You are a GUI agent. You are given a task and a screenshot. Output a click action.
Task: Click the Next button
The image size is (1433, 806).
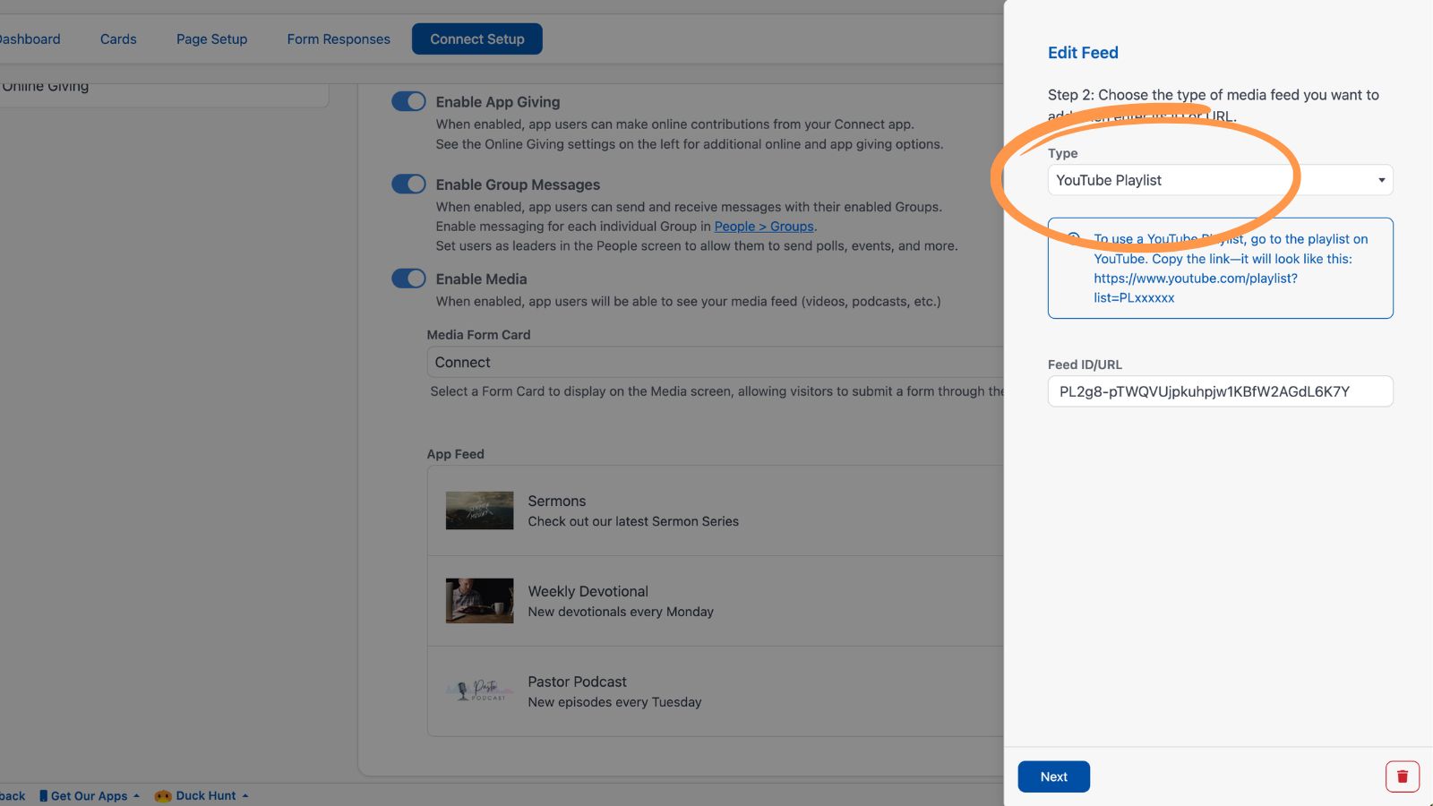[1053, 776]
